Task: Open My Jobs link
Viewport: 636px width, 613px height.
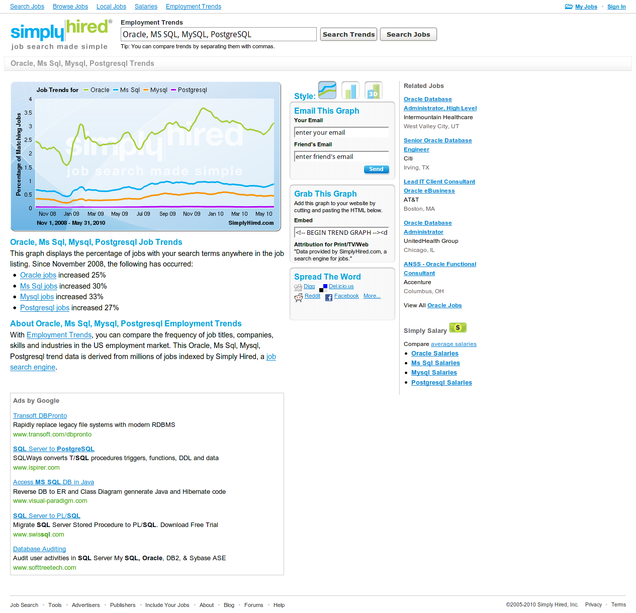Action: pos(586,7)
